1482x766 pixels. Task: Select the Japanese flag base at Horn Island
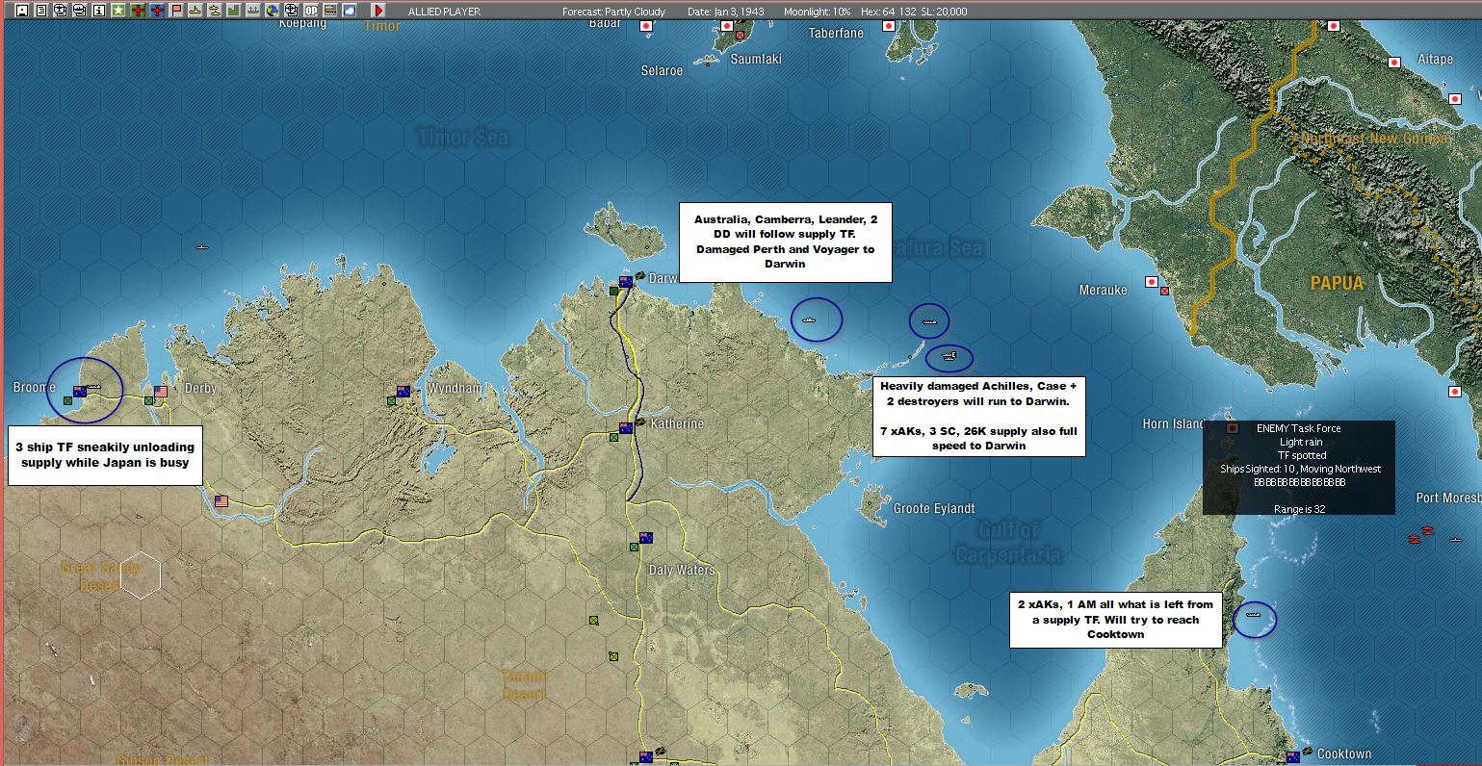pos(1232,428)
